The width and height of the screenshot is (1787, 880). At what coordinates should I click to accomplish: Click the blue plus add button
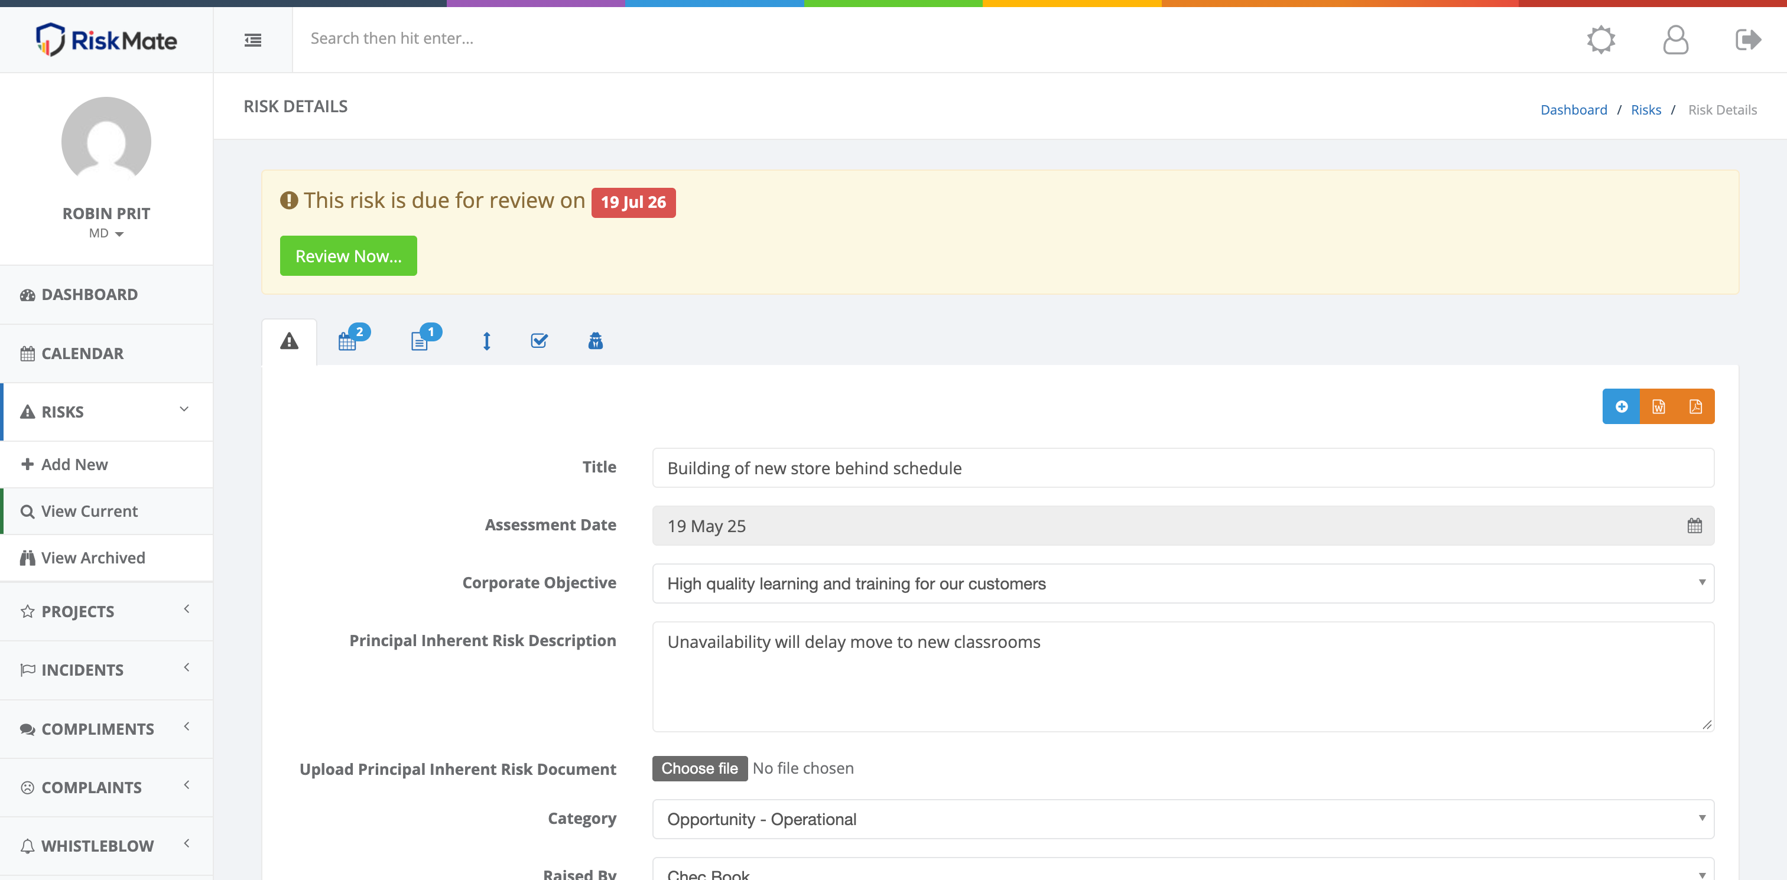point(1621,406)
